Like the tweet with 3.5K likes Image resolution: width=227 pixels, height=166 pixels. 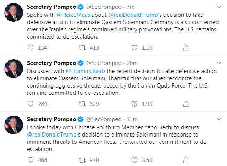tap(134, 160)
